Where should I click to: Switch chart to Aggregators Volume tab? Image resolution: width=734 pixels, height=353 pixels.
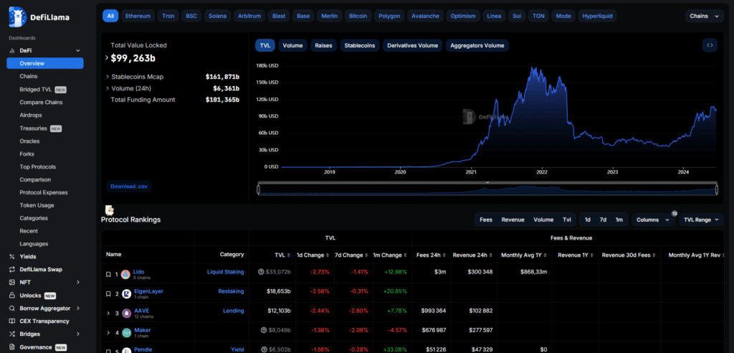(x=477, y=45)
